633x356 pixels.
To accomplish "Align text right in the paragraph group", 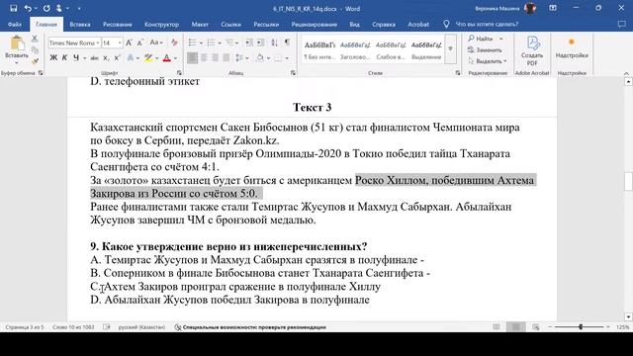I will click(216, 58).
